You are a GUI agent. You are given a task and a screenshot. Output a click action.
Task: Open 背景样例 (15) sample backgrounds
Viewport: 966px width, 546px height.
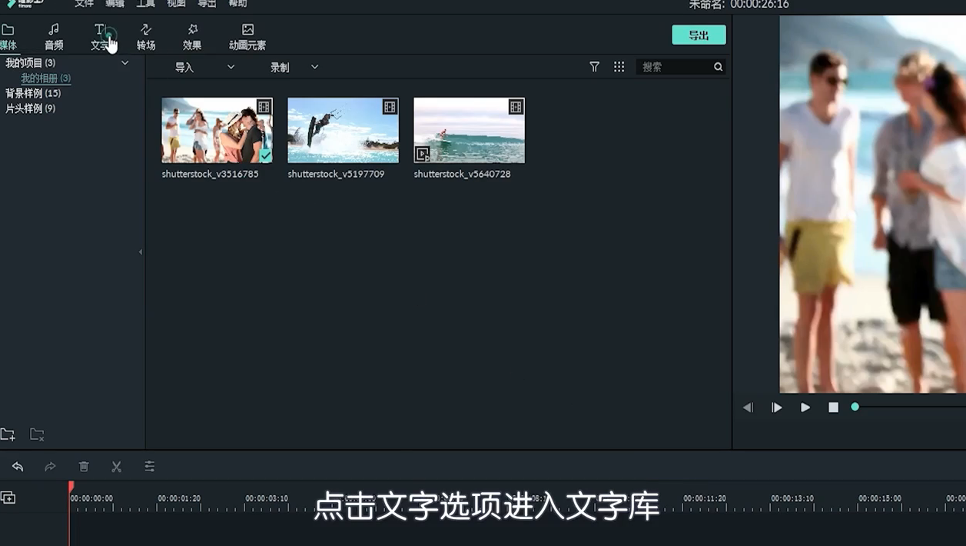pyautogui.click(x=33, y=93)
